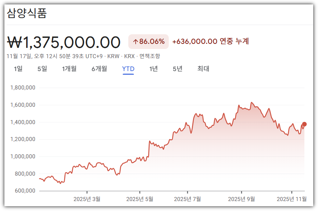Switch chart to 5년 range
318x211 pixels.
point(178,68)
